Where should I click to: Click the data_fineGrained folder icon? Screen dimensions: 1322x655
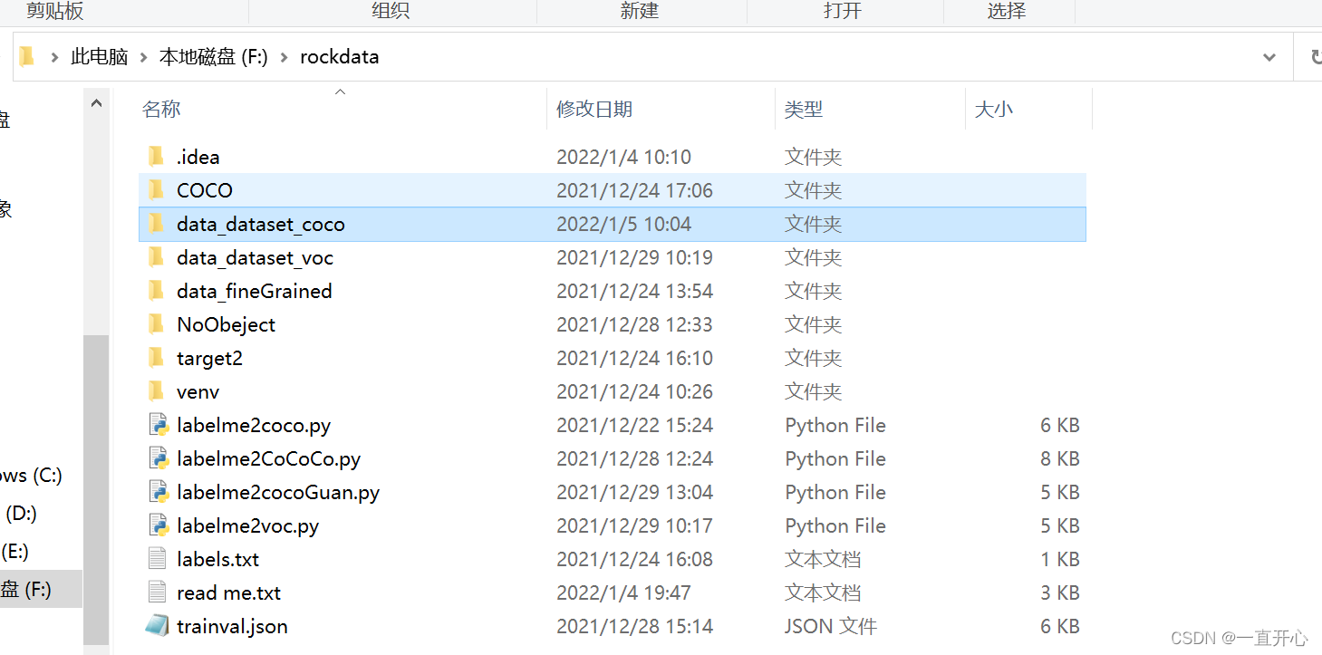(157, 291)
